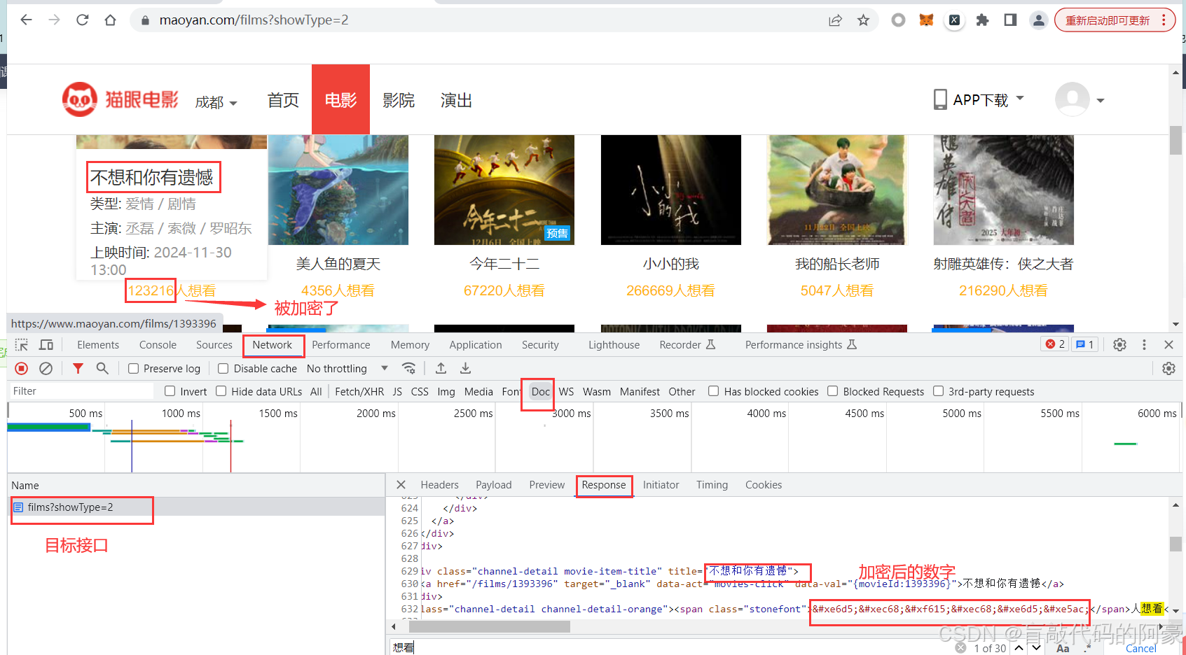Screen dimensions: 1186x655
Task: Bookmark this page with the star icon
Action: (x=863, y=20)
